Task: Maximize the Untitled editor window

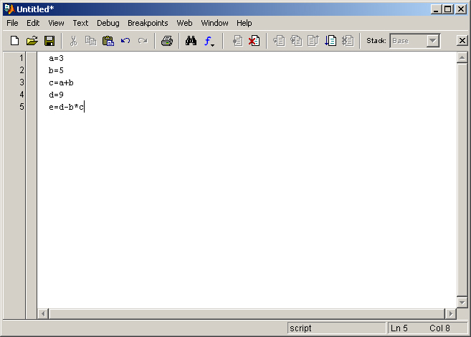Action: pyautogui.click(x=447, y=9)
